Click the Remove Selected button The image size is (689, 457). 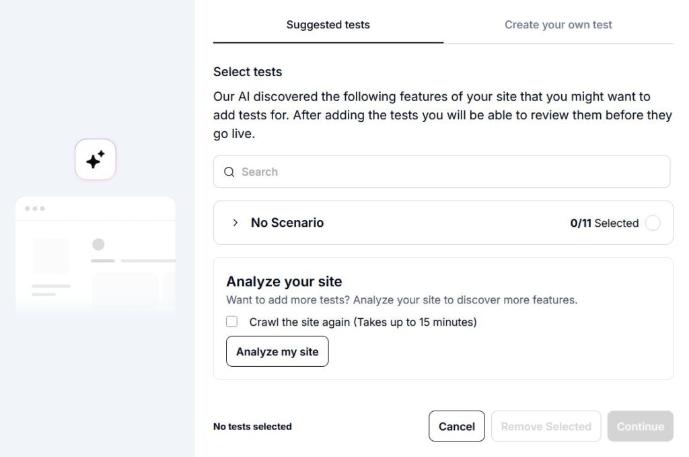click(546, 426)
